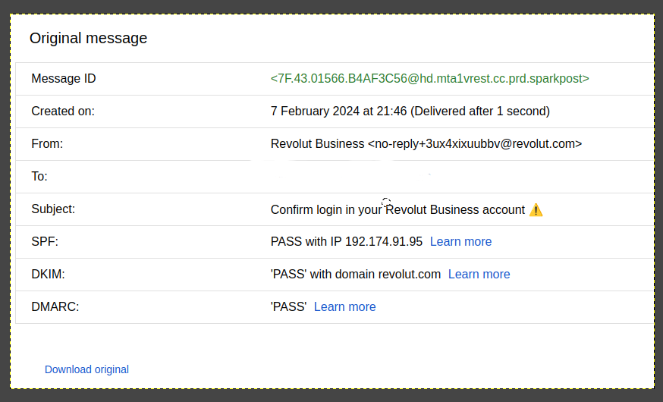Click the DMARC 'PASS' value

(x=288, y=306)
